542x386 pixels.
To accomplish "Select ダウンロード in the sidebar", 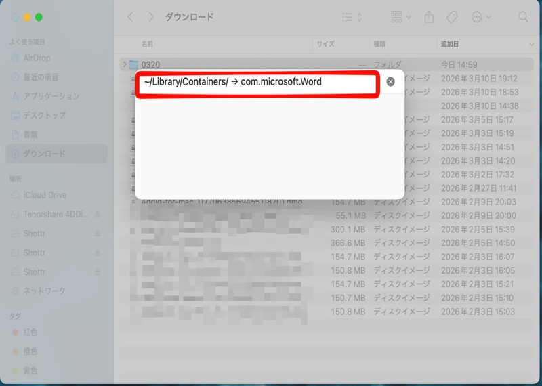I will (x=57, y=154).
